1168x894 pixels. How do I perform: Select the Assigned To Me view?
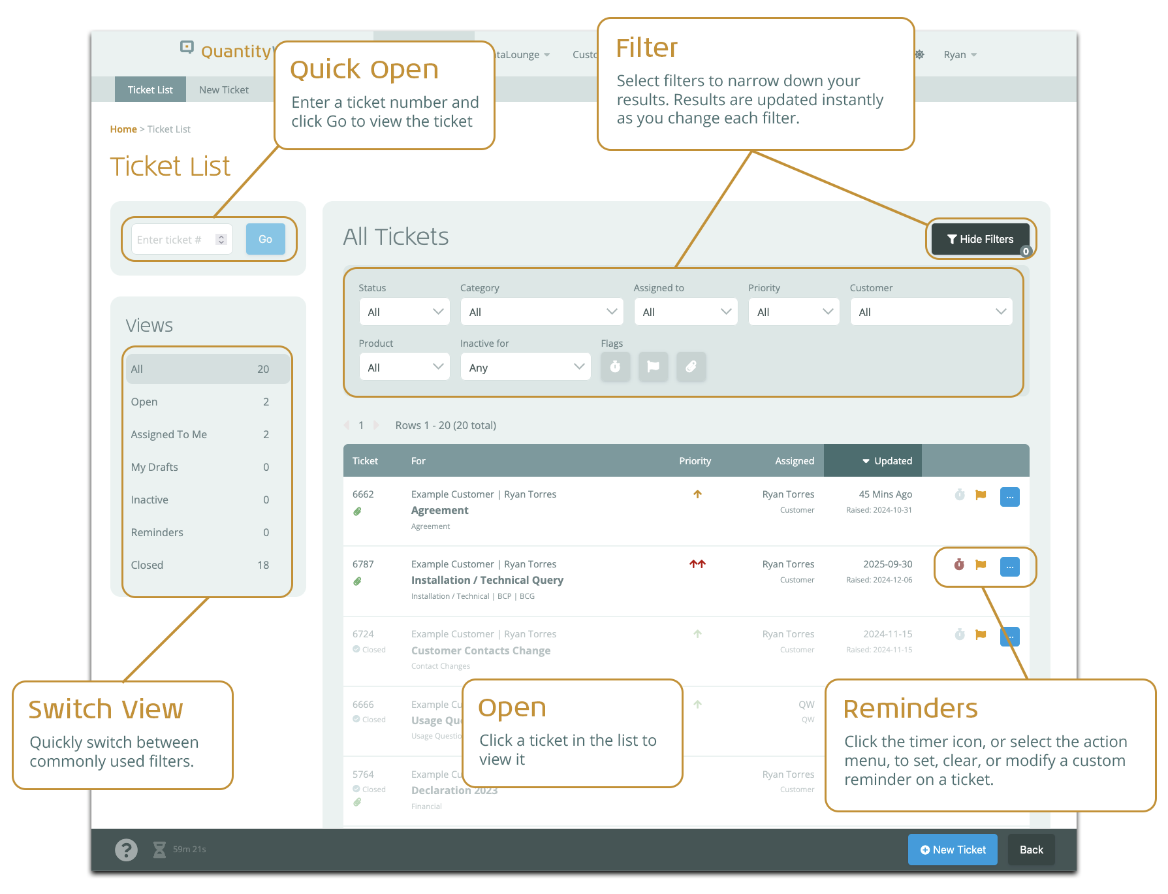[199, 434]
